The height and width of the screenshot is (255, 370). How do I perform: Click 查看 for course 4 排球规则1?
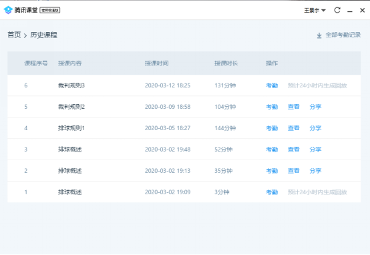pyautogui.click(x=294, y=128)
